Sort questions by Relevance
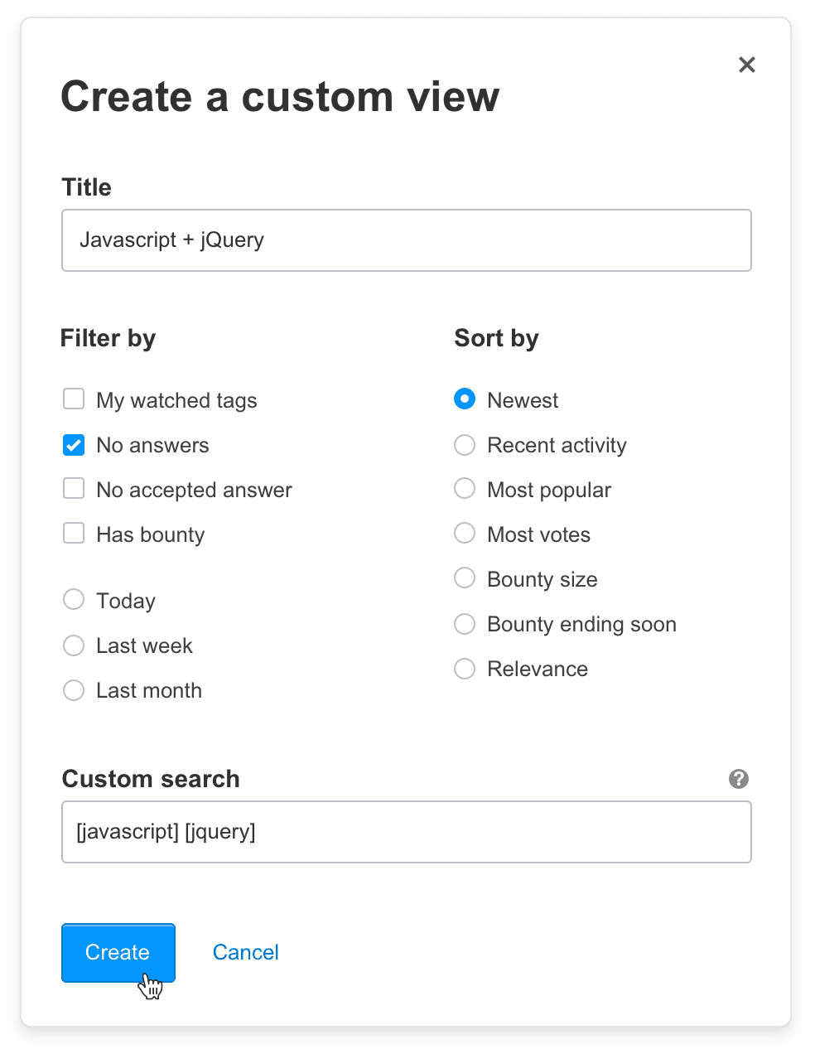 click(465, 668)
